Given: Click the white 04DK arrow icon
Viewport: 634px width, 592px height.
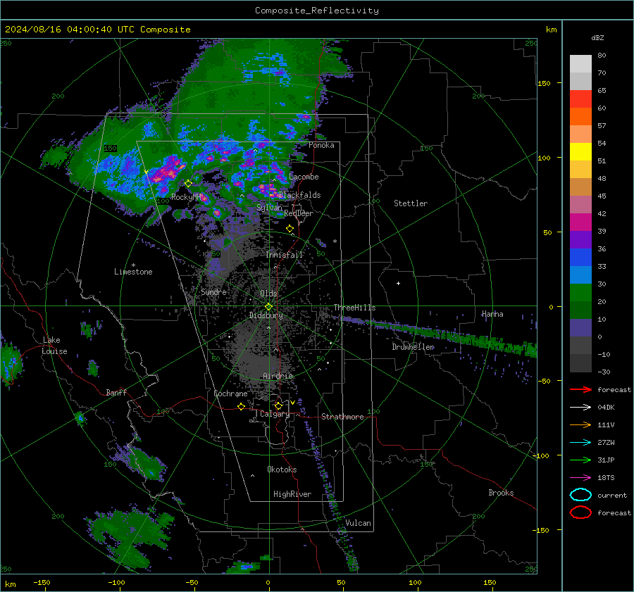Looking at the screenshot, I should coord(580,408).
